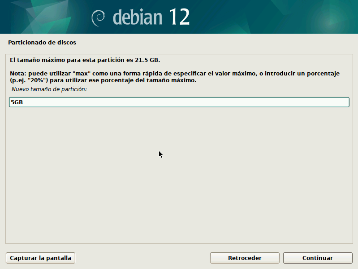Go back with the Retroceder button

pyautogui.click(x=245, y=258)
